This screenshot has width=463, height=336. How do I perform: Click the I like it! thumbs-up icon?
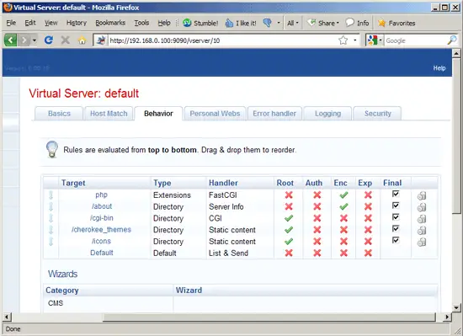(229, 23)
